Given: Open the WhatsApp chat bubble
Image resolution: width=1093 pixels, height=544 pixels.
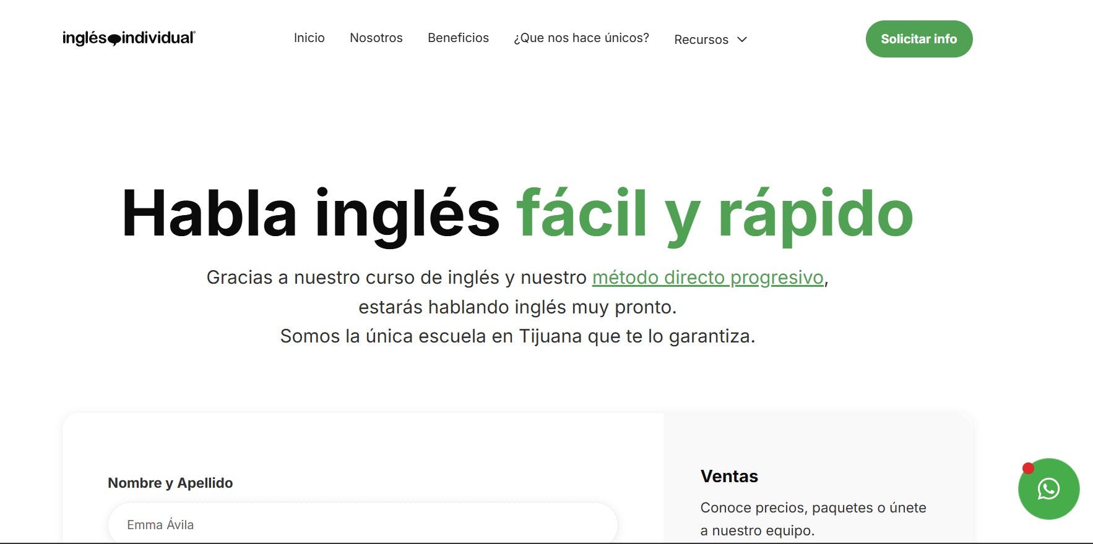Looking at the screenshot, I should (1048, 489).
